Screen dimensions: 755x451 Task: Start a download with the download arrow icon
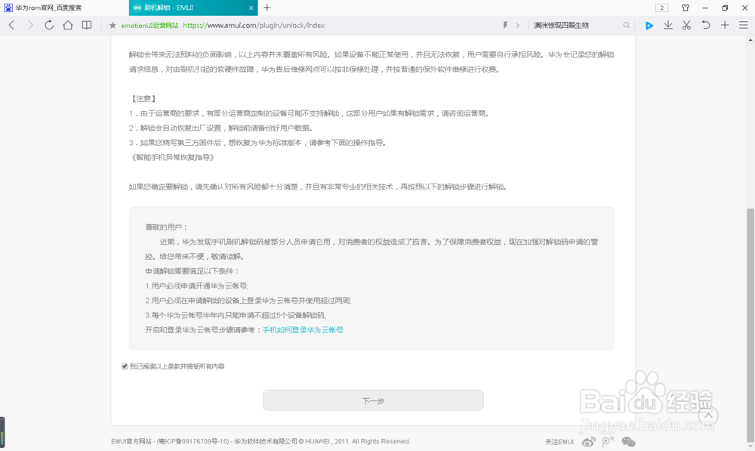[x=669, y=25]
